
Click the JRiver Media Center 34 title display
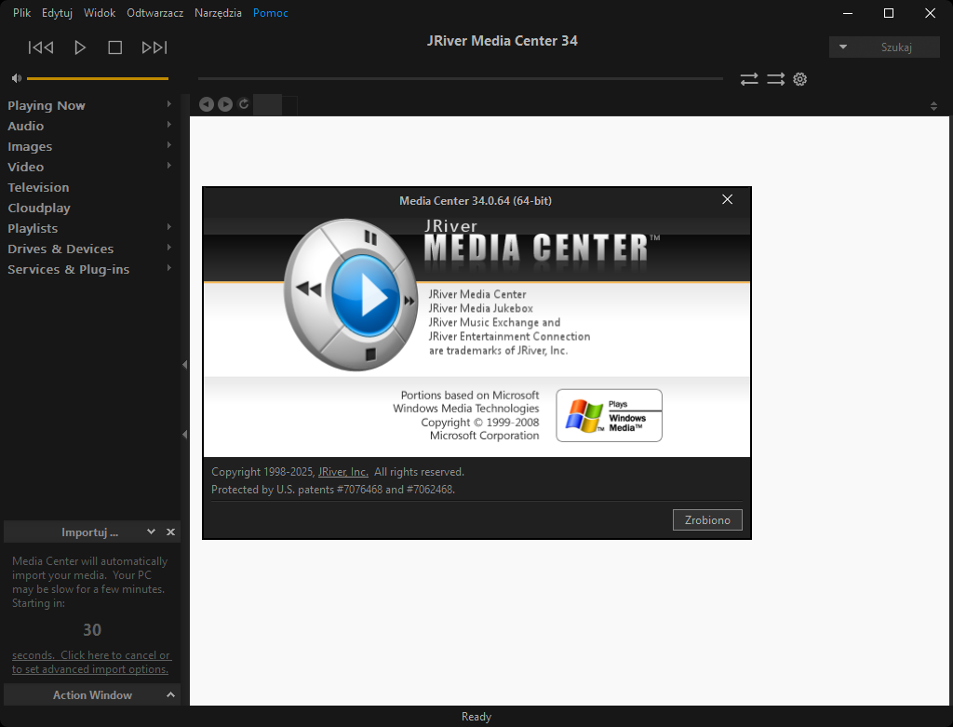pos(502,41)
